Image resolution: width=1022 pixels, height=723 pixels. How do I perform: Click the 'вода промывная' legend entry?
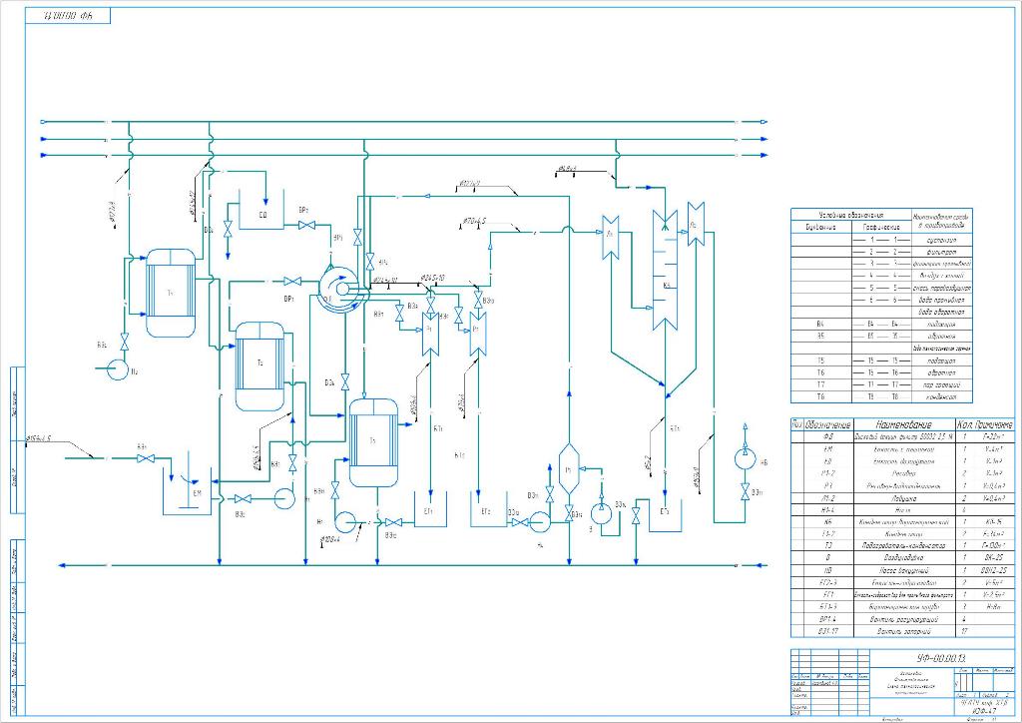coord(941,300)
